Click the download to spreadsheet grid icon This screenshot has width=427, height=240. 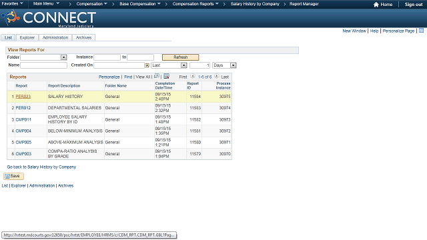click(166, 76)
